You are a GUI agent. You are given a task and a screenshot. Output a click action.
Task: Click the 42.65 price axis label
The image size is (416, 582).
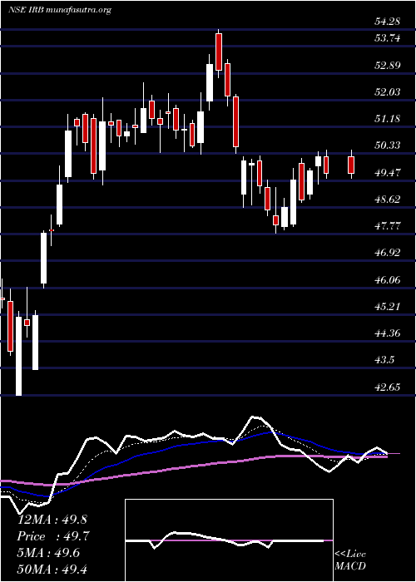[x=387, y=387]
